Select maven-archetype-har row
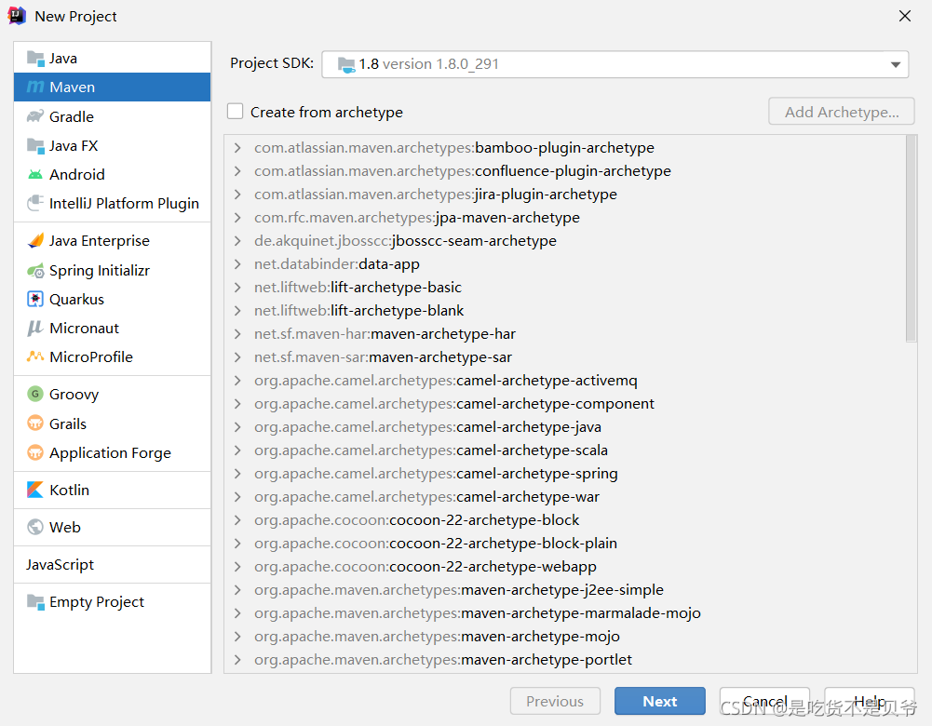The width and height of the screenshot is (932, 726). click(564, 334)
